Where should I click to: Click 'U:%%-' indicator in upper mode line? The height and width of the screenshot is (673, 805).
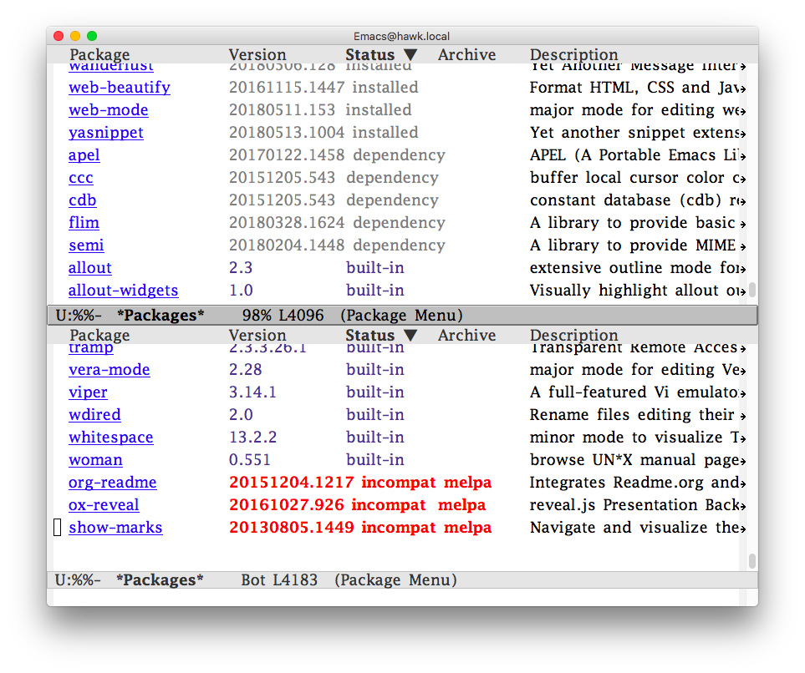(x=79, y=315)
